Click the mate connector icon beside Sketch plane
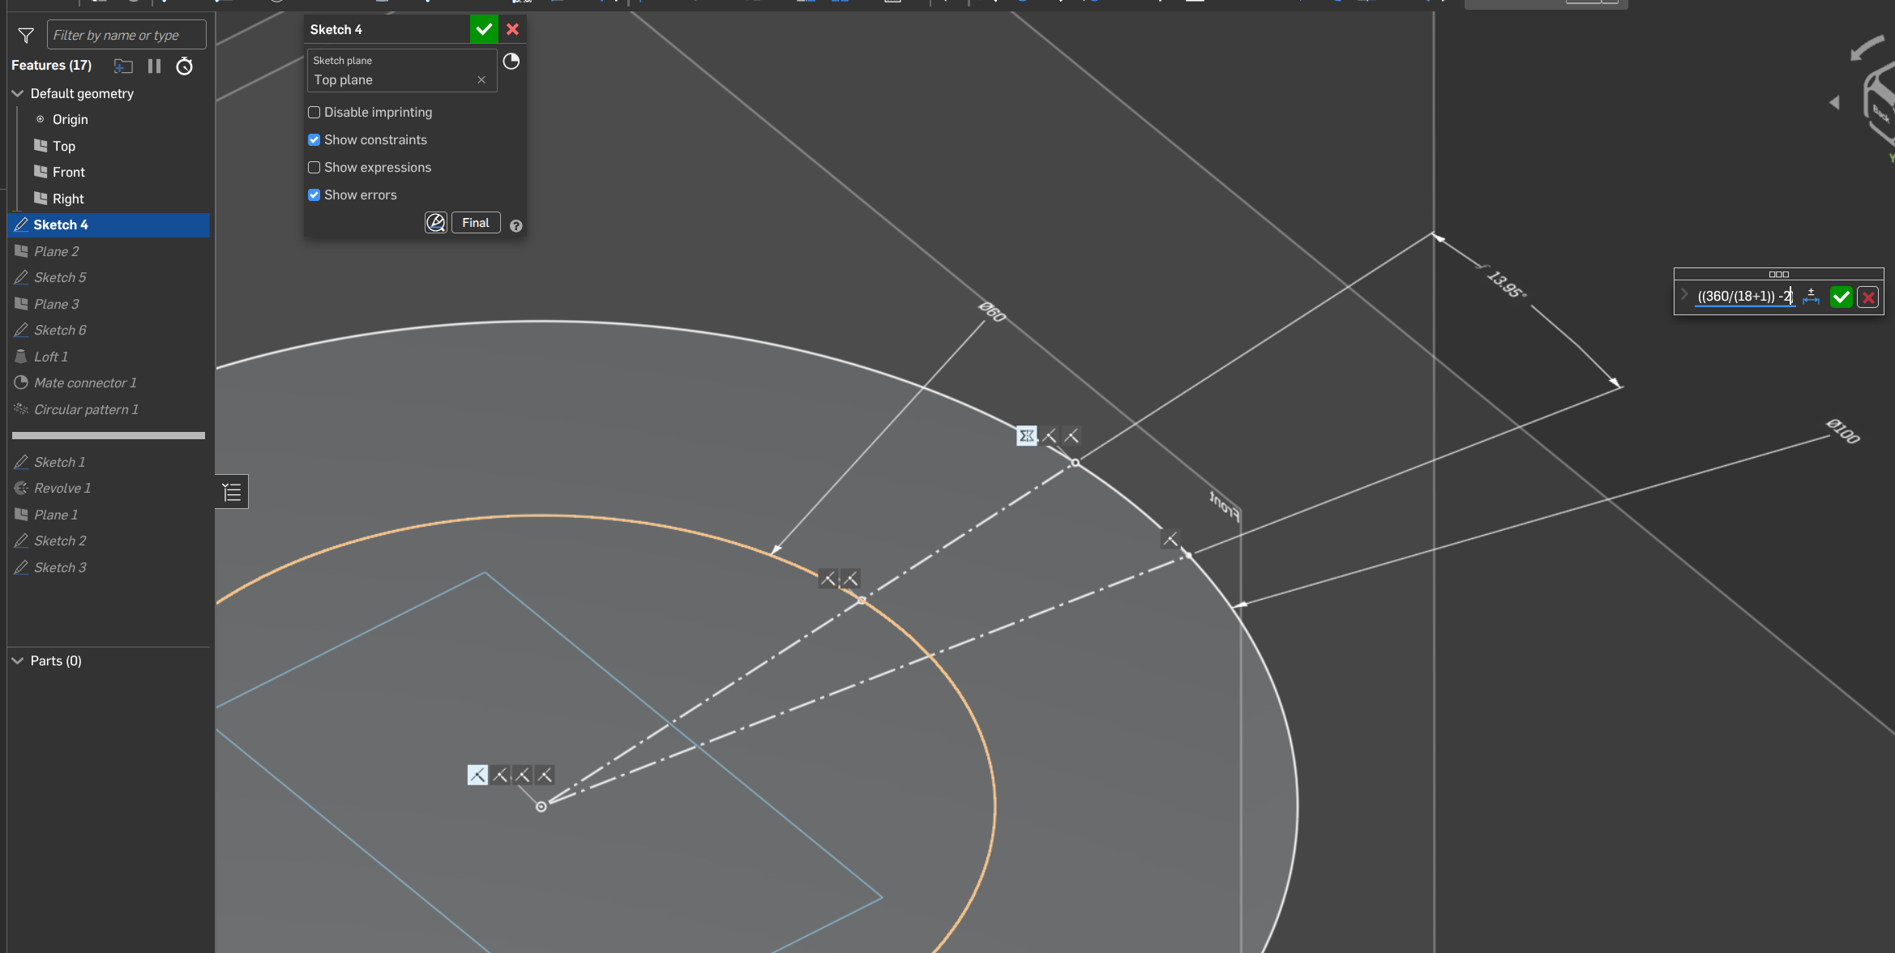The image size is (1895, 953). pyautogui.click(x=511, y=62)
